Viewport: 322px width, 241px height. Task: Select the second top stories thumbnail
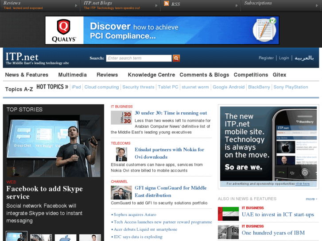[x=41, y=237]
